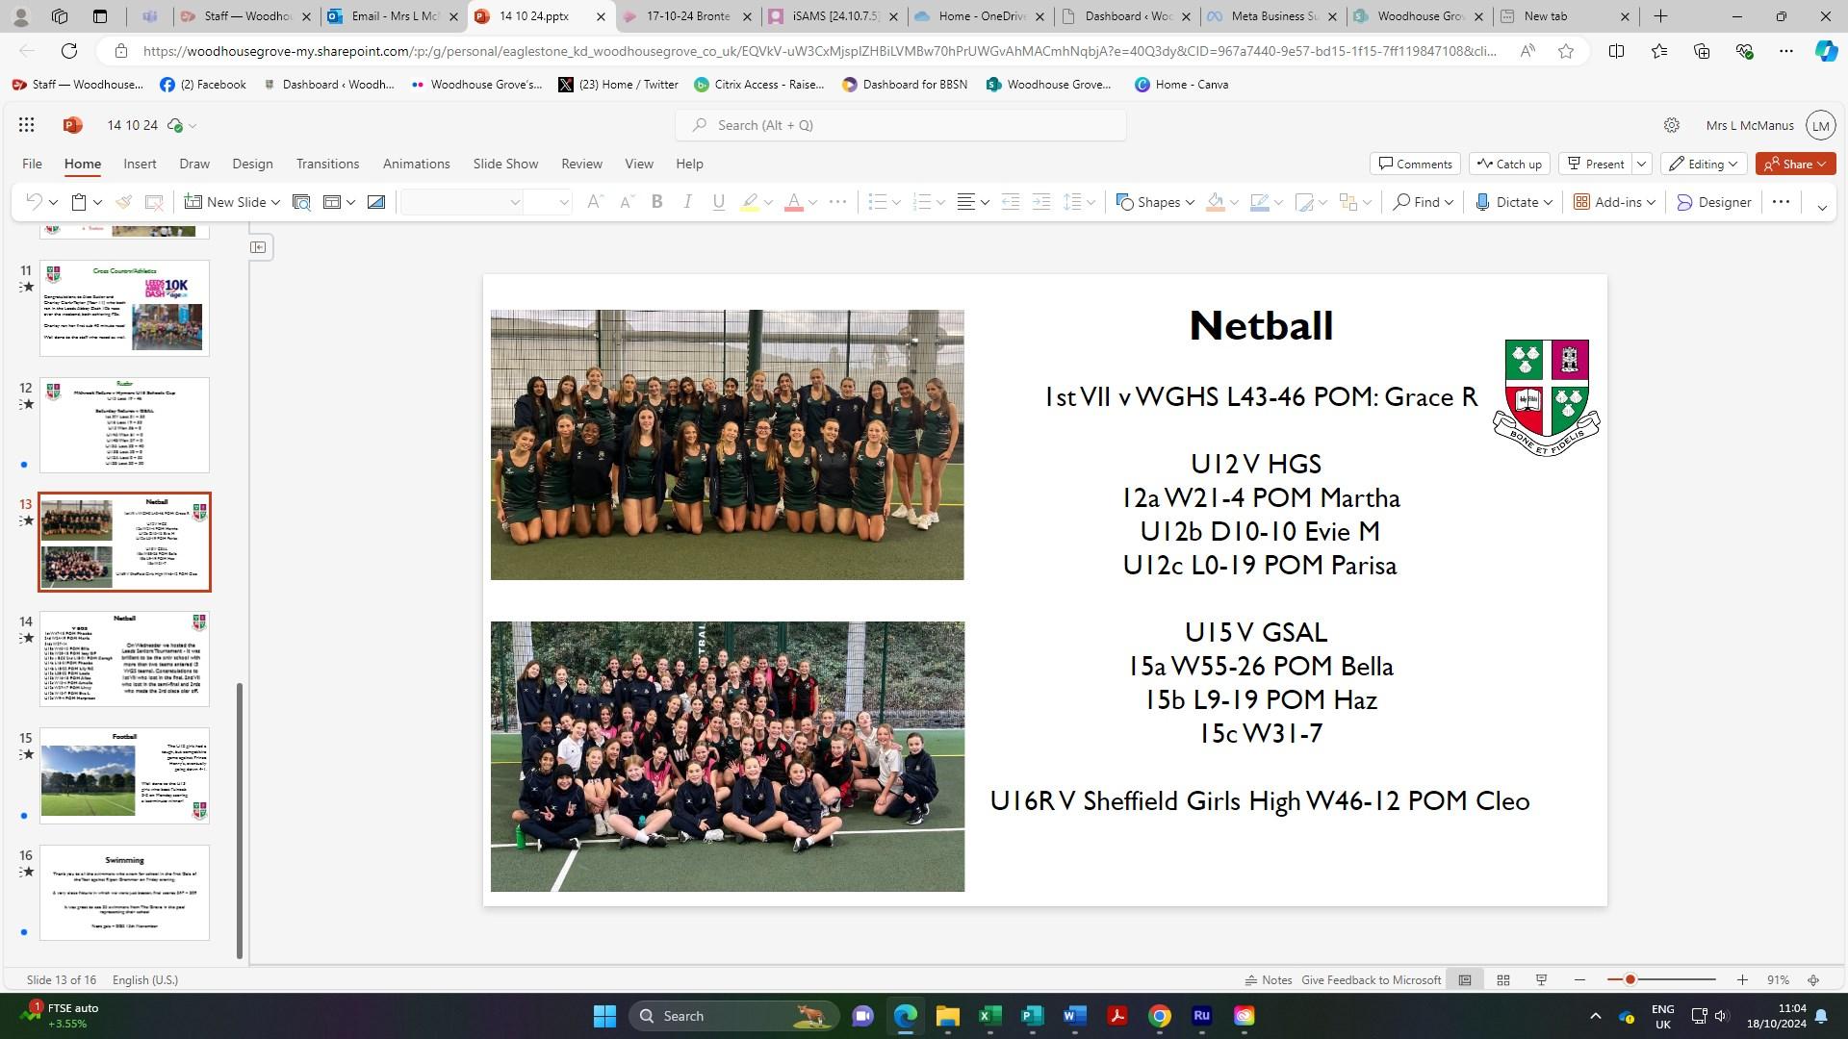
Task: Toggle Normal view in status bar
Action: pyautogui.click(x=1465, y=980)
